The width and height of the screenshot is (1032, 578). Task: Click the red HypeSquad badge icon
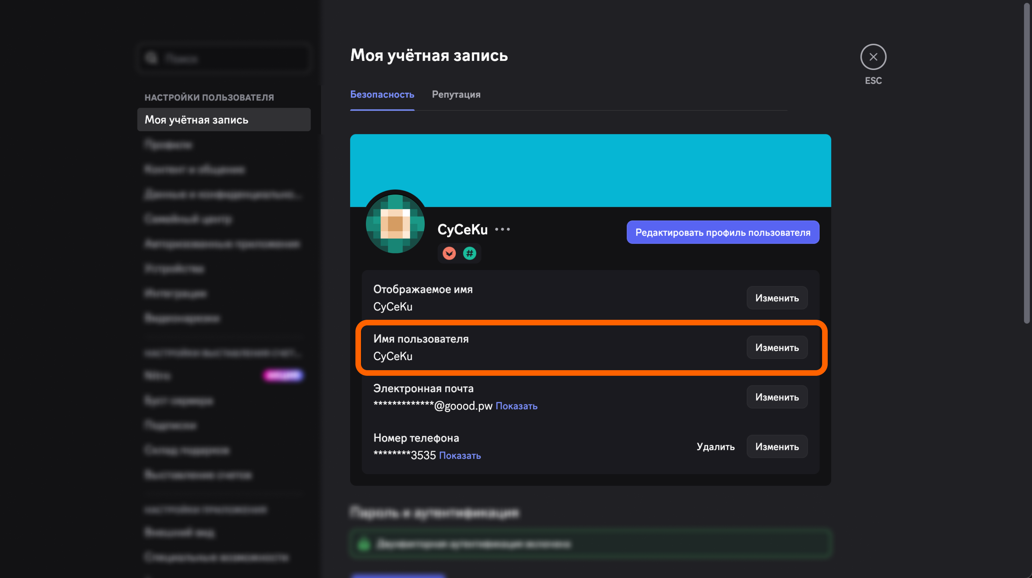[449, 253]
